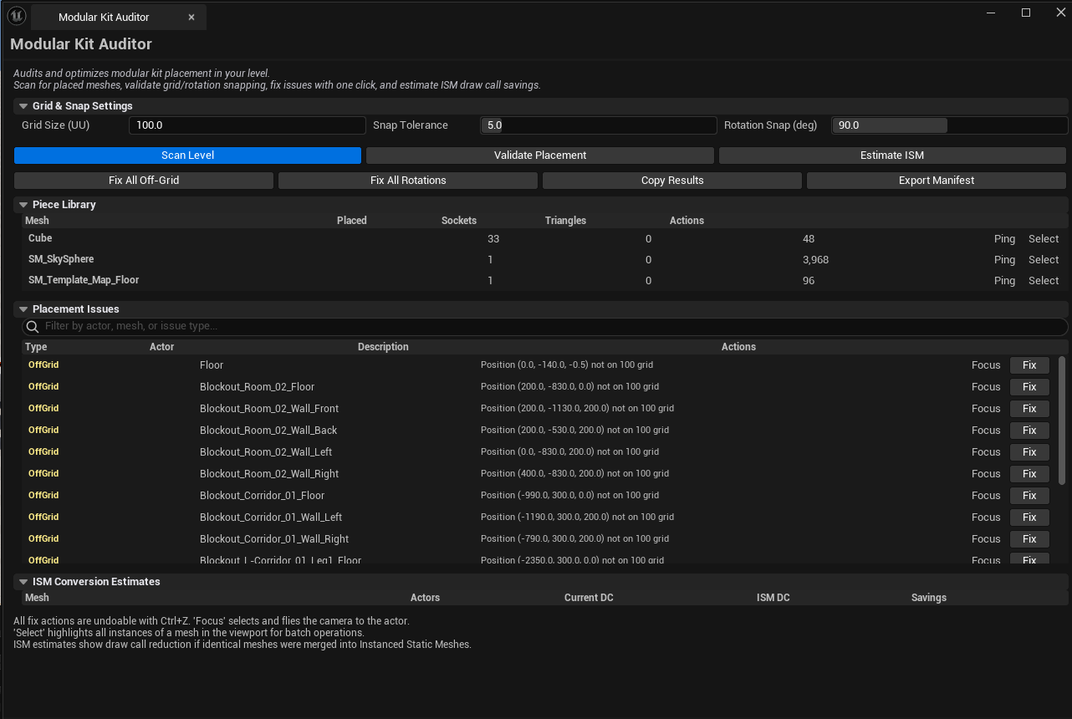
Task: Close the Modular Kit Auditor tab
Action: pyautogui.click(x=191, y=18)
